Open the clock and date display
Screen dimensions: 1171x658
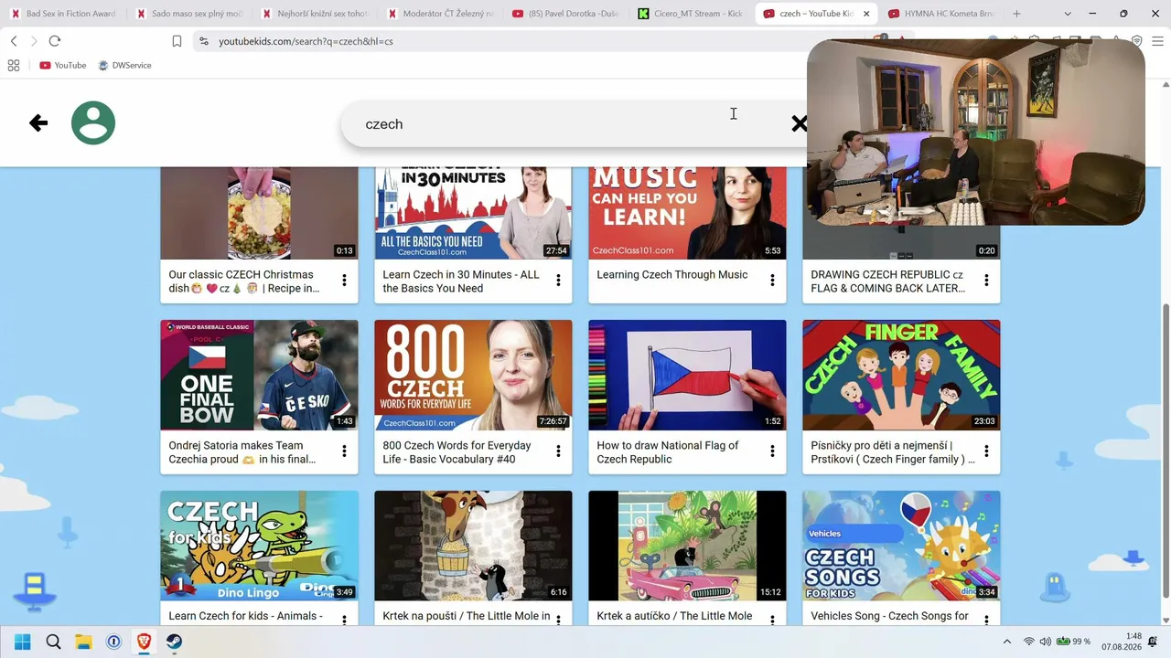[1122, 642]
